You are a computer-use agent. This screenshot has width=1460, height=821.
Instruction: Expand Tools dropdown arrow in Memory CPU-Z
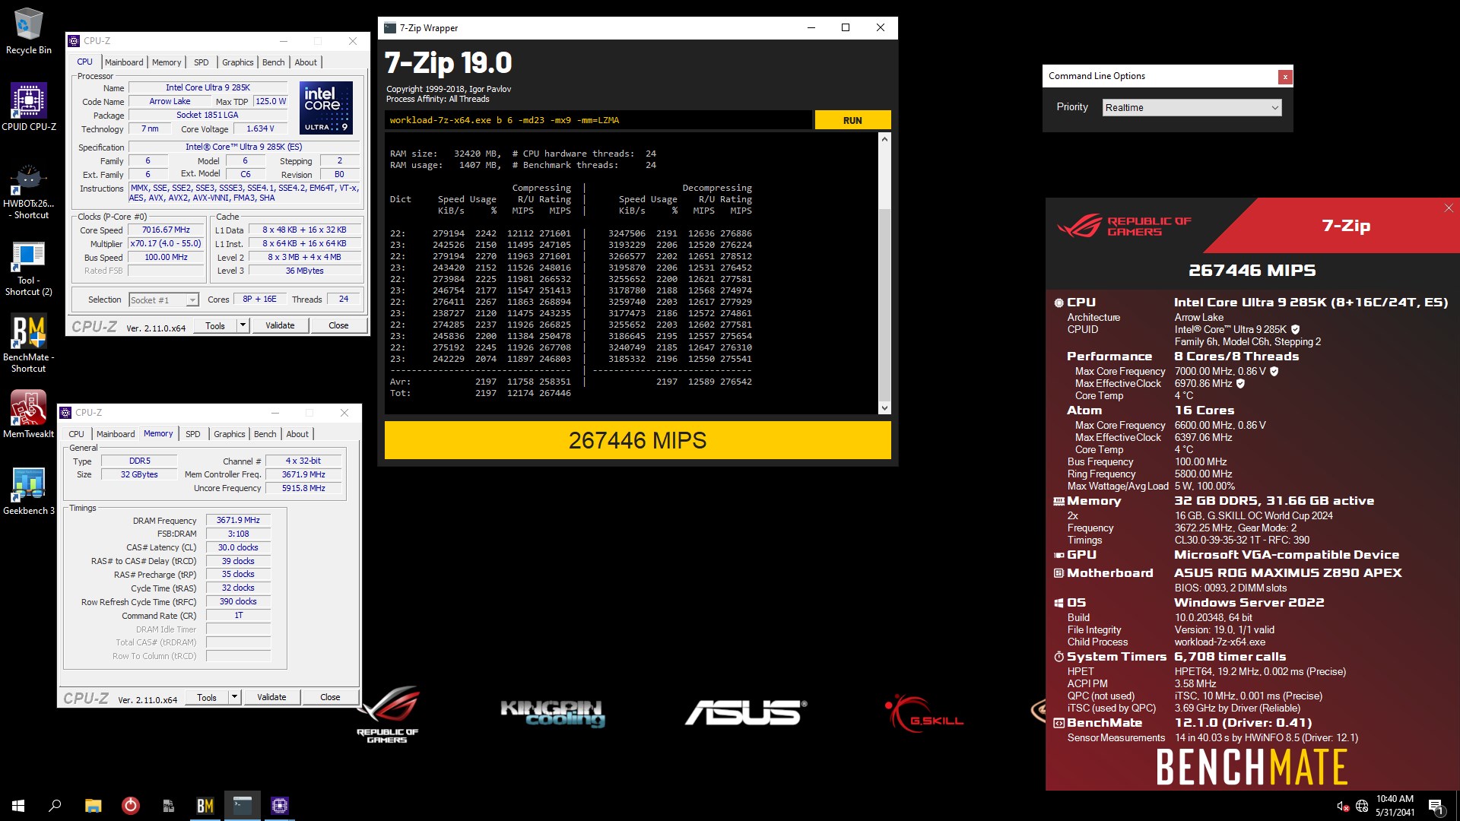[234, 697]
